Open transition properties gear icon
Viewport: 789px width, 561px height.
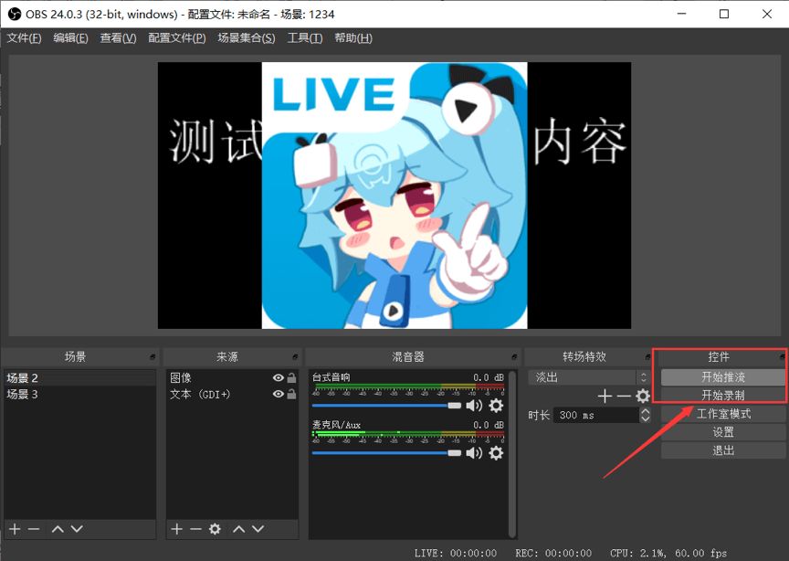tap(643, 397)
